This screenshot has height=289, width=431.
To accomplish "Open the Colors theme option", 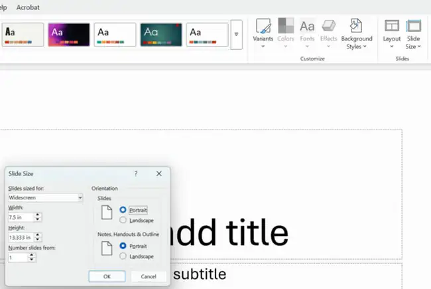I will coord(286,33).
